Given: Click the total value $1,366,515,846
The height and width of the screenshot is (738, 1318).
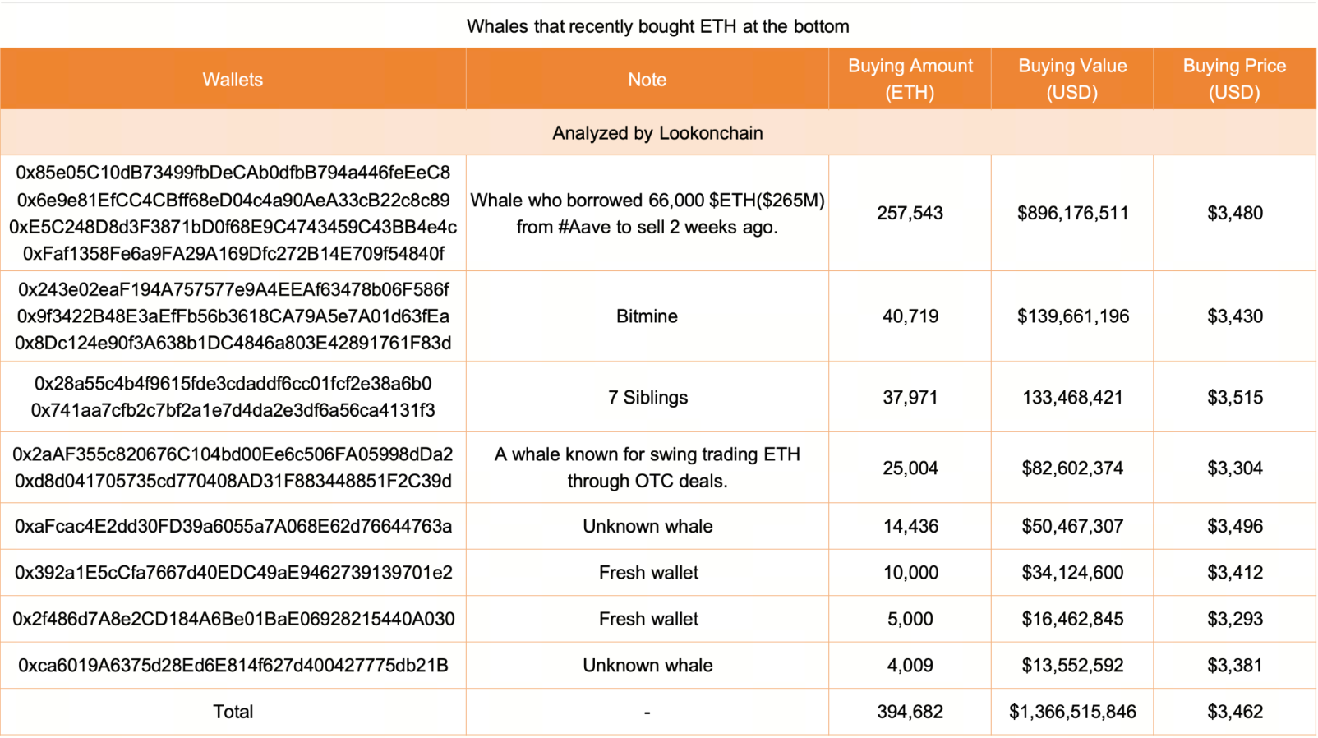Looking at the screenshot, I should click(x=1072, y=713).
